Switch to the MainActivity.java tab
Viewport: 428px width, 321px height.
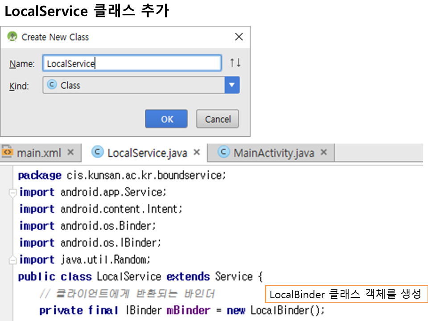[x=274, y=153]
